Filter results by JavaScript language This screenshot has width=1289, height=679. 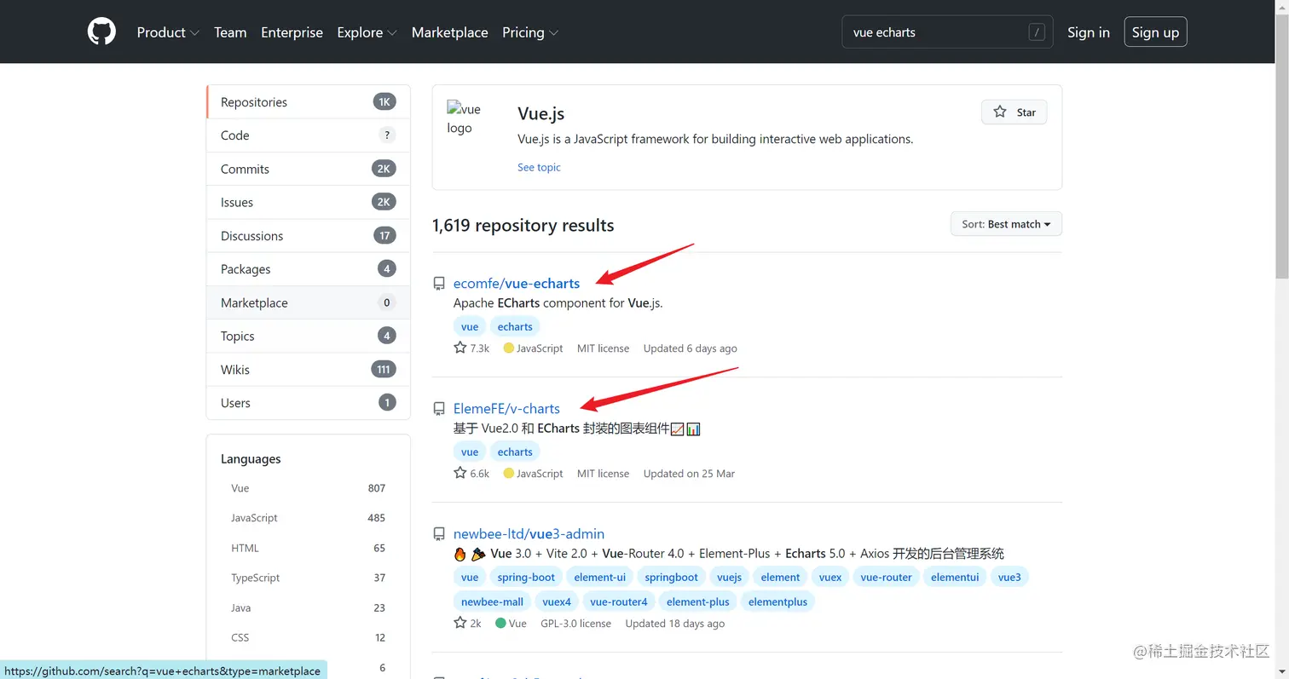point(308,518)
